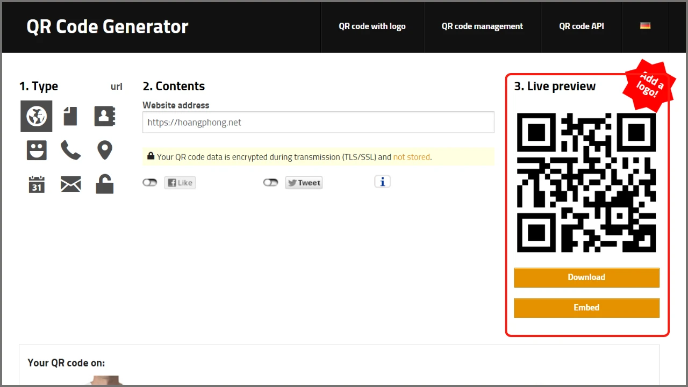Image resolution: width=688 pixels, height=387 pixels.
Task: Select the phone call type icon
Action: pyautogui.click(x=70, y=150)
